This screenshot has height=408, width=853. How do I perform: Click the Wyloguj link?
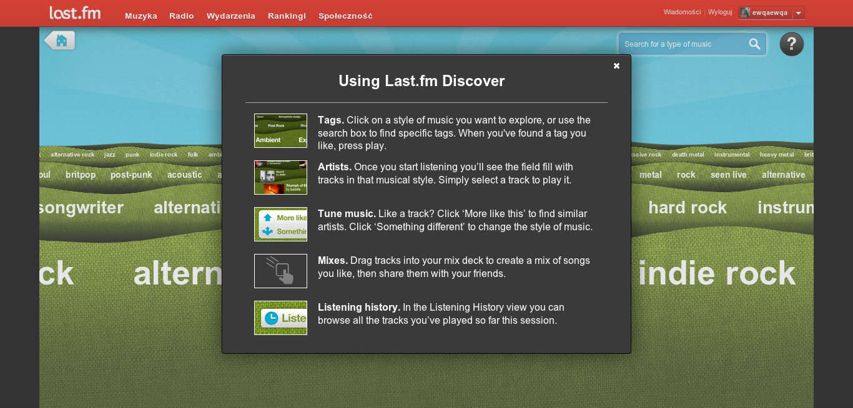point(720,12)
